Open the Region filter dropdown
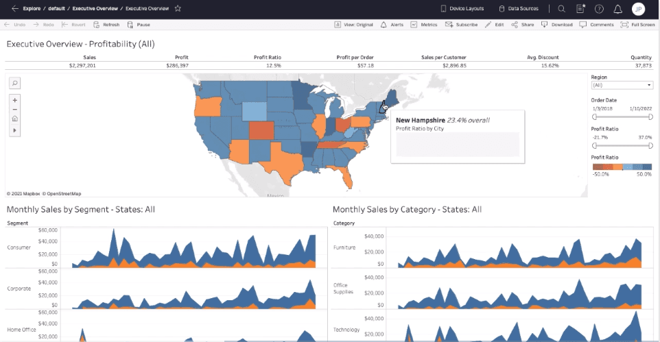The image size is (660, 342). (622, 85)
